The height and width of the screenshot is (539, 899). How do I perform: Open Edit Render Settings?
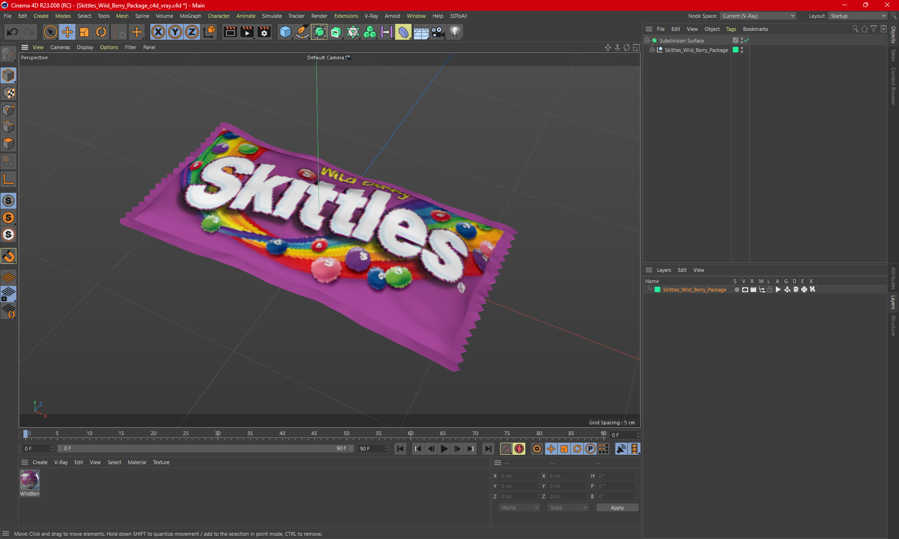pyautogui.click(x=264, y=32)
